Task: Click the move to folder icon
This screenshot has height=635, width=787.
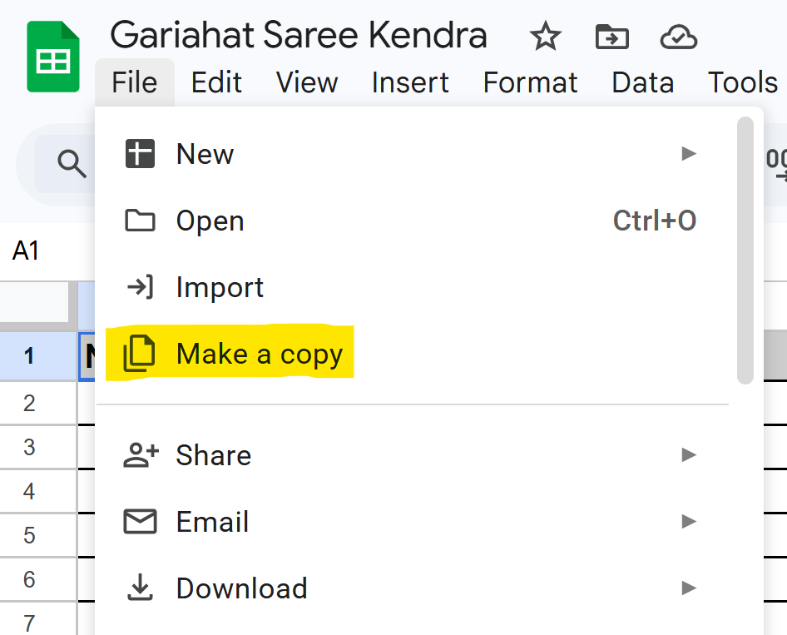Action: (x=612, y=37)
